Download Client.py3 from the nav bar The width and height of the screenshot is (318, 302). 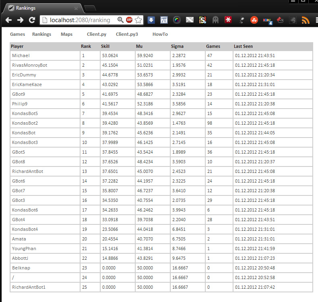[127, 34]
